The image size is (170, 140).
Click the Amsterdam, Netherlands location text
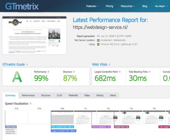113,40
